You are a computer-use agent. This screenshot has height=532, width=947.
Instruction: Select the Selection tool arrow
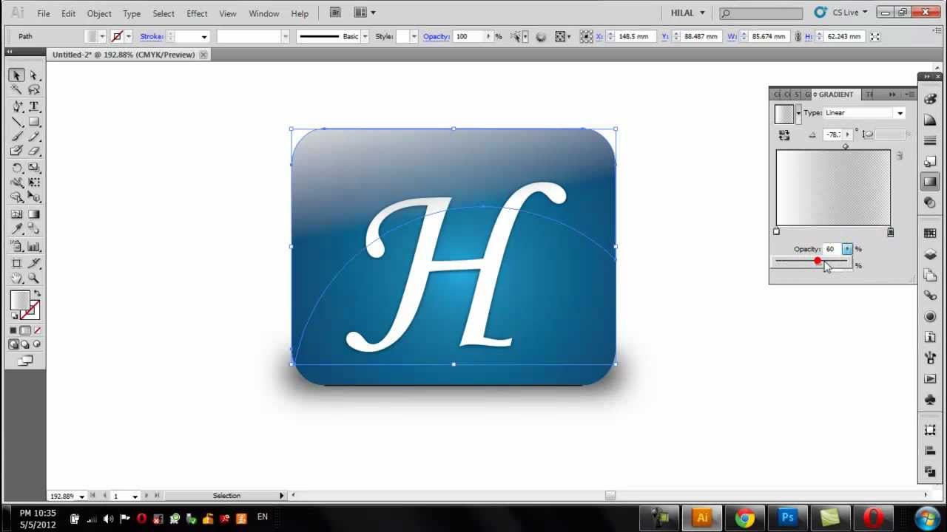point(17,75)
